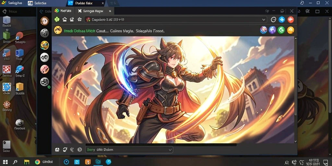Screen dimensions: 332x166
Task: Open the pink avatar in the sidebar
Action: [44, 69]
